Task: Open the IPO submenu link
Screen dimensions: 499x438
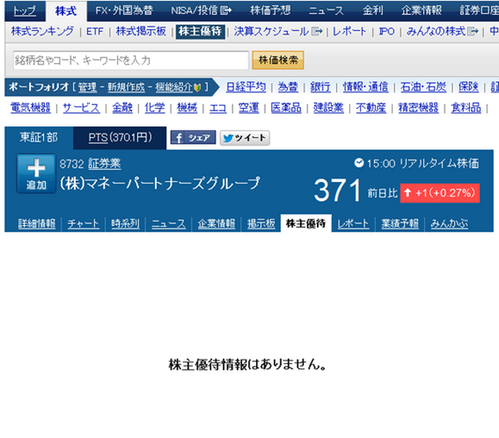Action: tap(387, 32)
